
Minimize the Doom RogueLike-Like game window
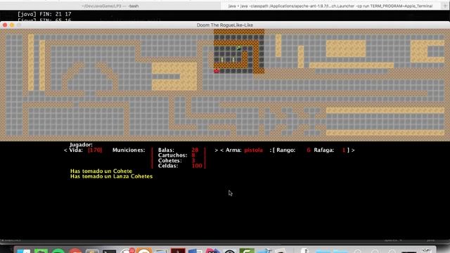tap(12, 25)
